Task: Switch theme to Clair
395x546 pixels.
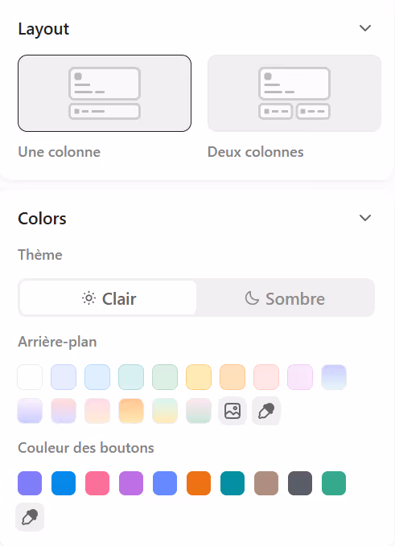Action: pyautogui.click(x=109, y=298)
